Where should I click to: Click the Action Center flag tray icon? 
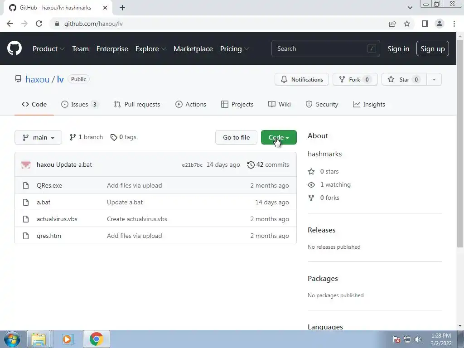click(x=396, y=339)
